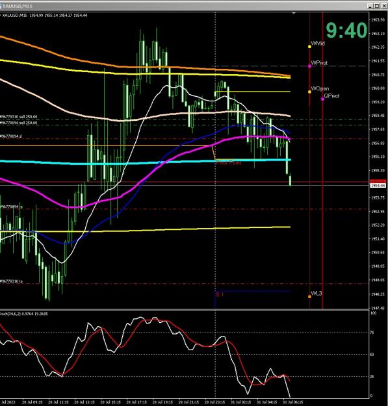388x406 pixels.
Task: Click the #96778094 tp take profit level
Action: coord(184,209)
